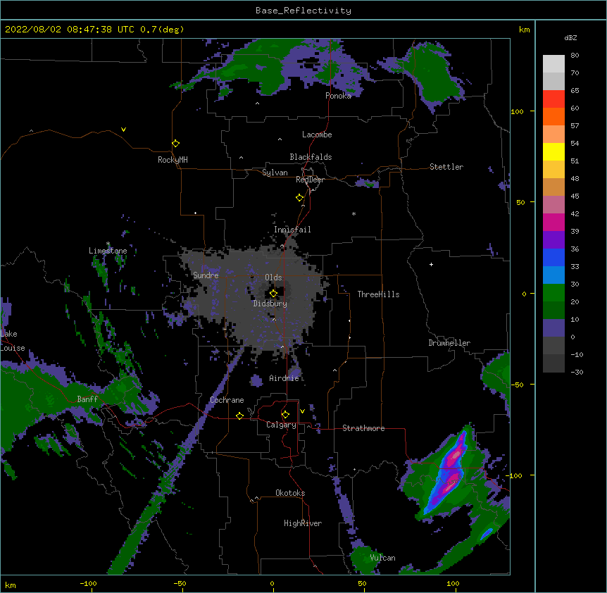Click the Blackfalds city label

[311, 157]
